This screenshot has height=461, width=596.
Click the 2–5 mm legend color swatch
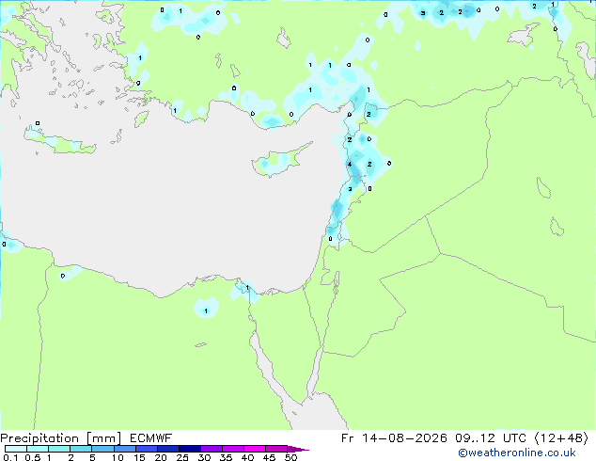tap(81, 449)
